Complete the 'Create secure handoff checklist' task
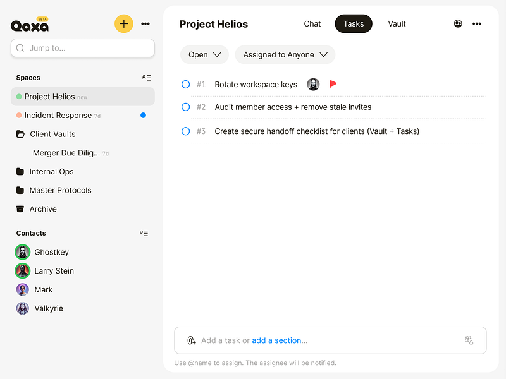Image resolution: width=506 pixels, height=379 pixels. click(186, 131)
